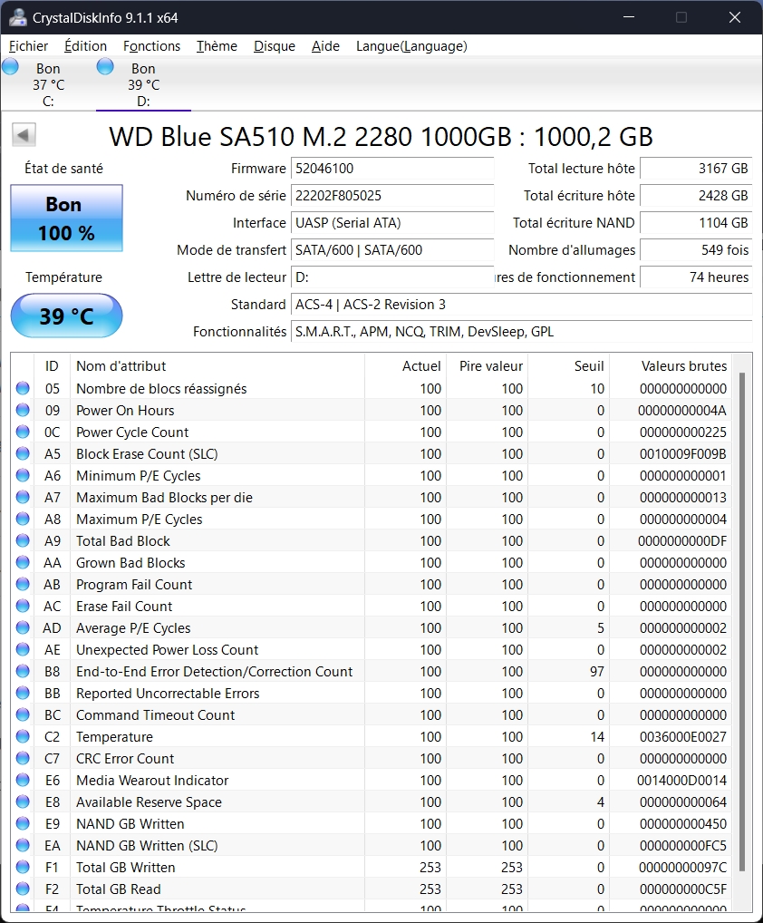This screenshot has height=923, width=763.
Task: Switch to drive C: disk tab
Action: (x=48, y=84)
